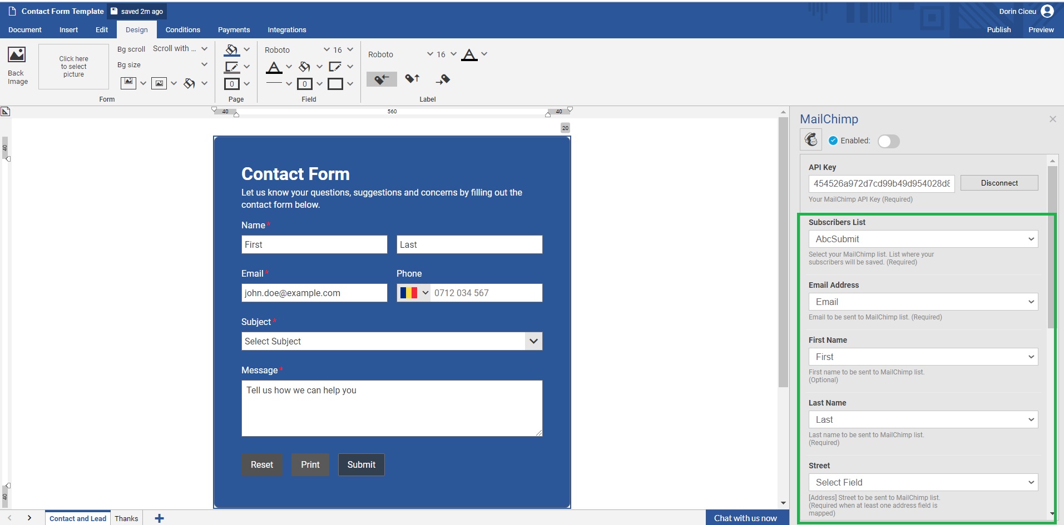
Task: Click the blue verified check beside Enabled
Action: pyautogui.click(x=833, y=141)
